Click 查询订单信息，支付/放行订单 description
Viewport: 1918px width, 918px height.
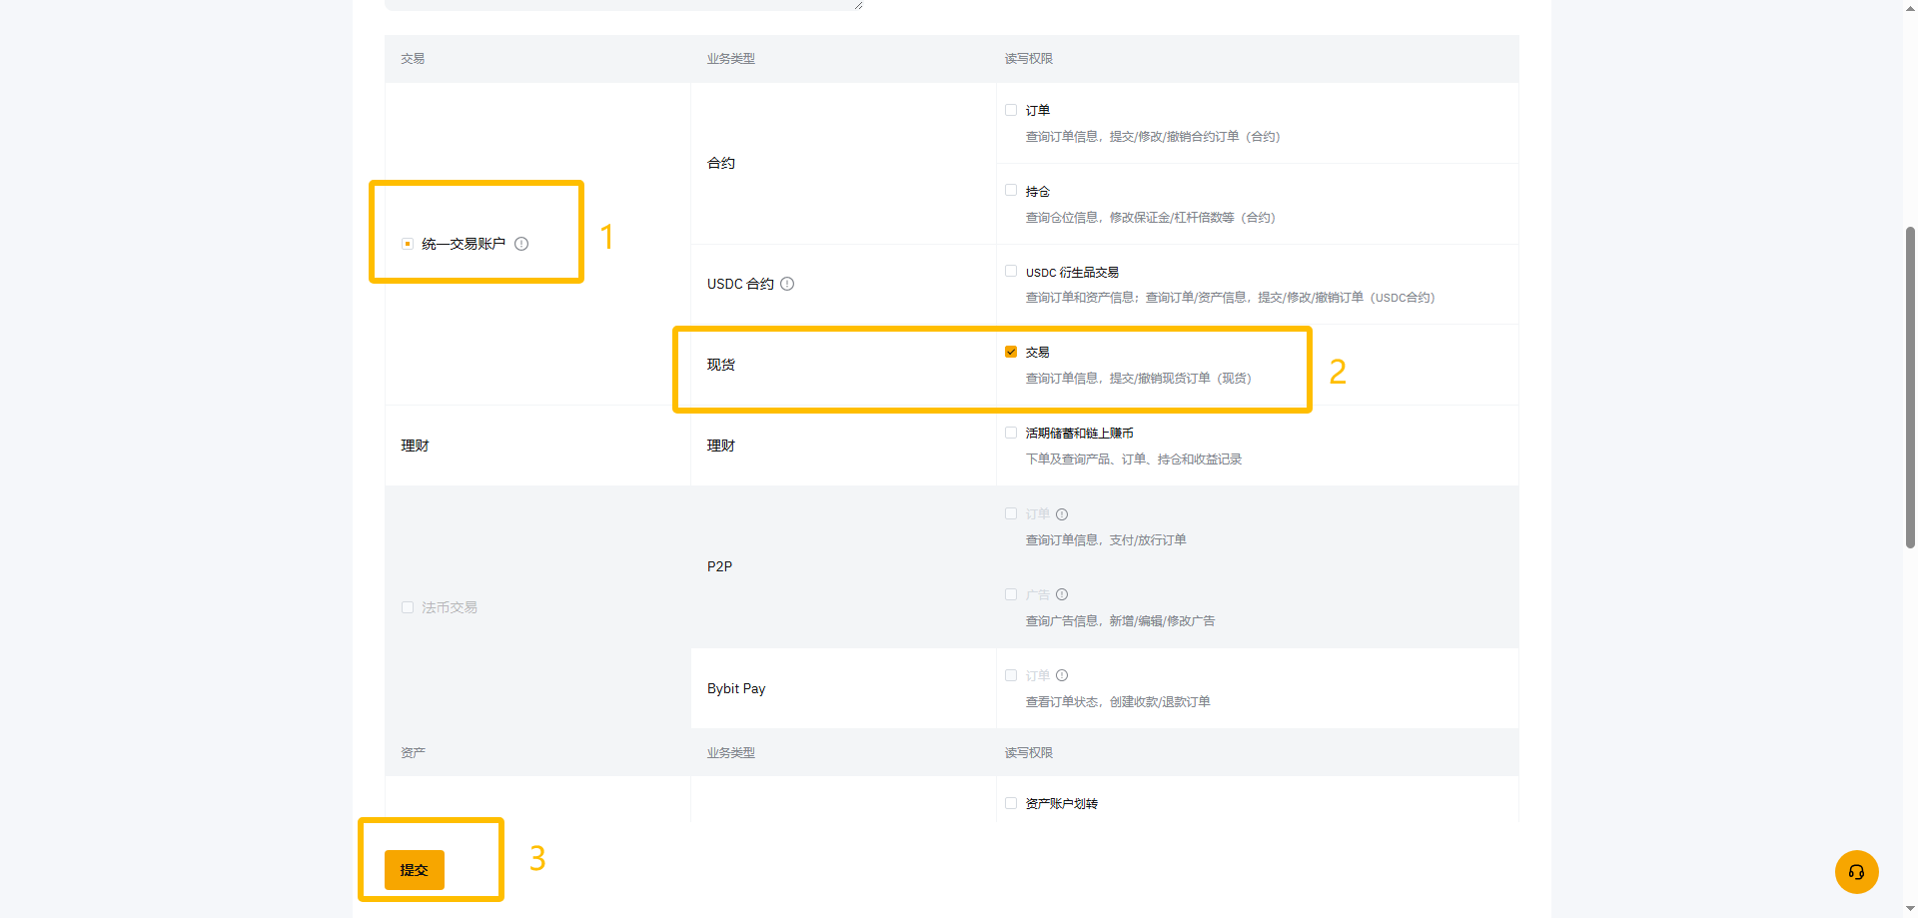pyautogui.click(x=1106, y=540)
